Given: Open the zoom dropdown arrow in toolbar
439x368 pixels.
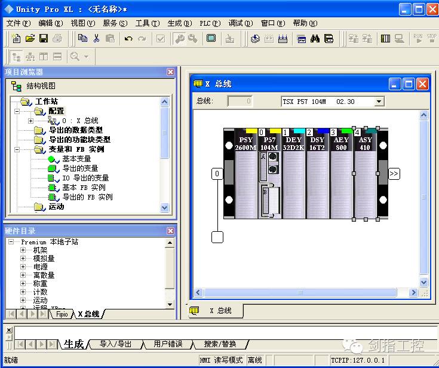Looking at the screenshot, I should pyautogui.click(x=87, y=57).
